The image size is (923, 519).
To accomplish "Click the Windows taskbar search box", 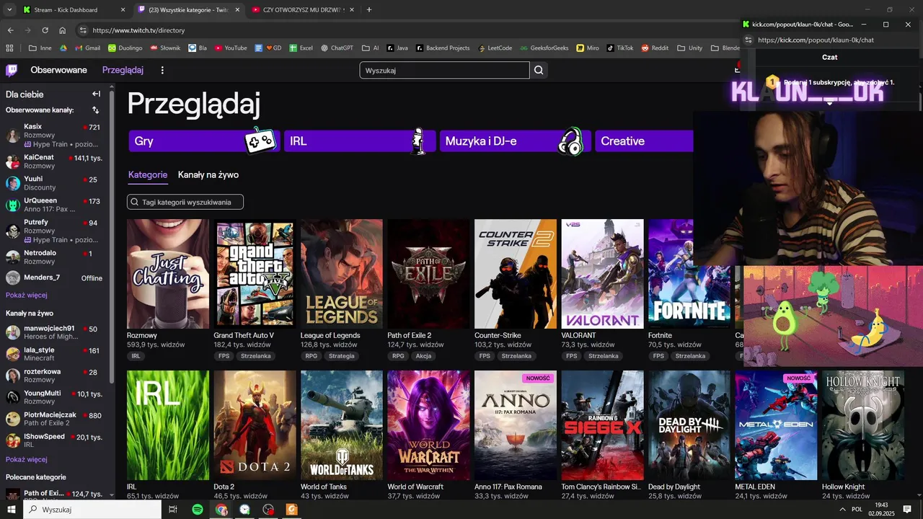I will 92,510.
